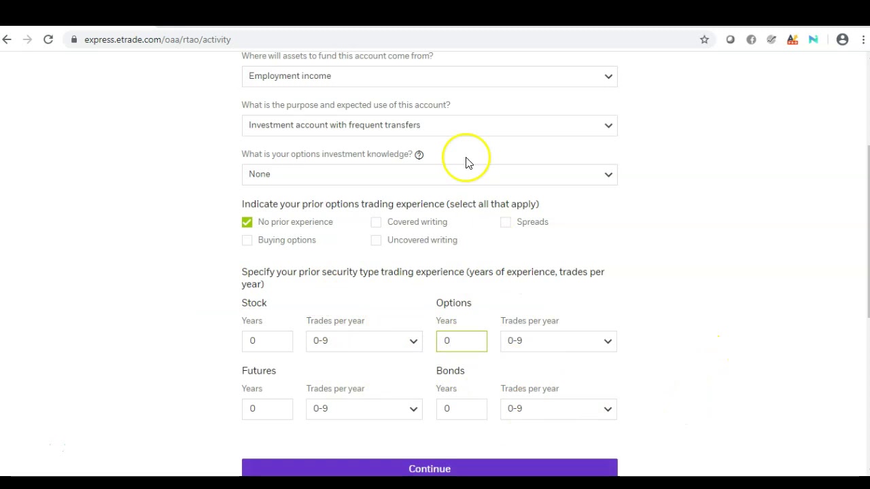
Task: Click the first gray circle extension icon
Action: (x=731, y=40)
